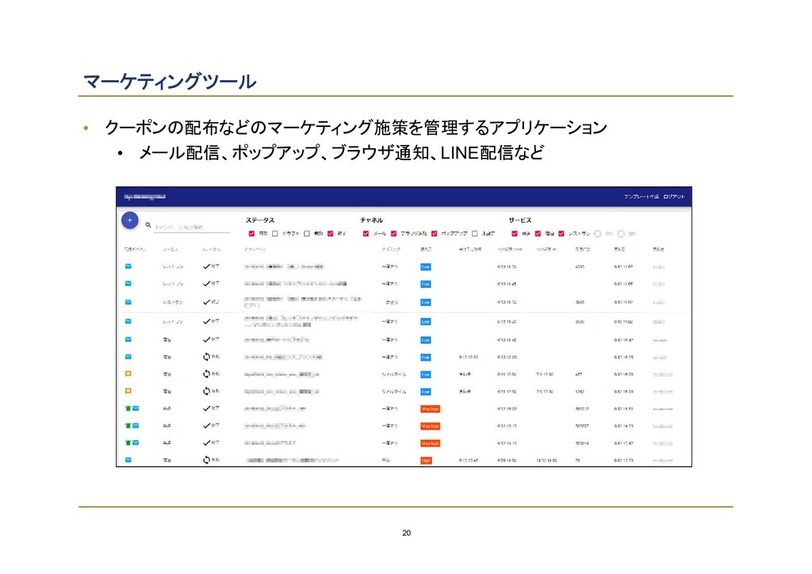
Task: Click the 更新者 column header
Action: coord(658,250)
